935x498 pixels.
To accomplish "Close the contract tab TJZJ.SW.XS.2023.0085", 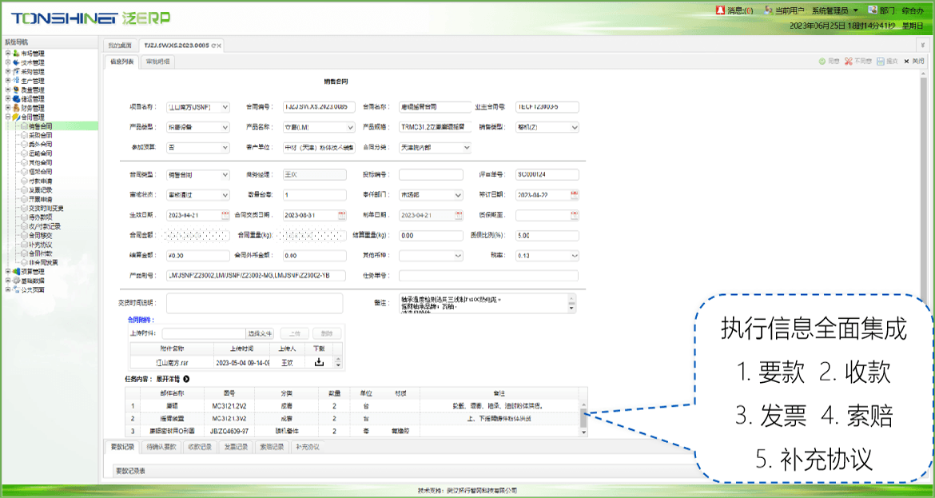I will (220, 46).
